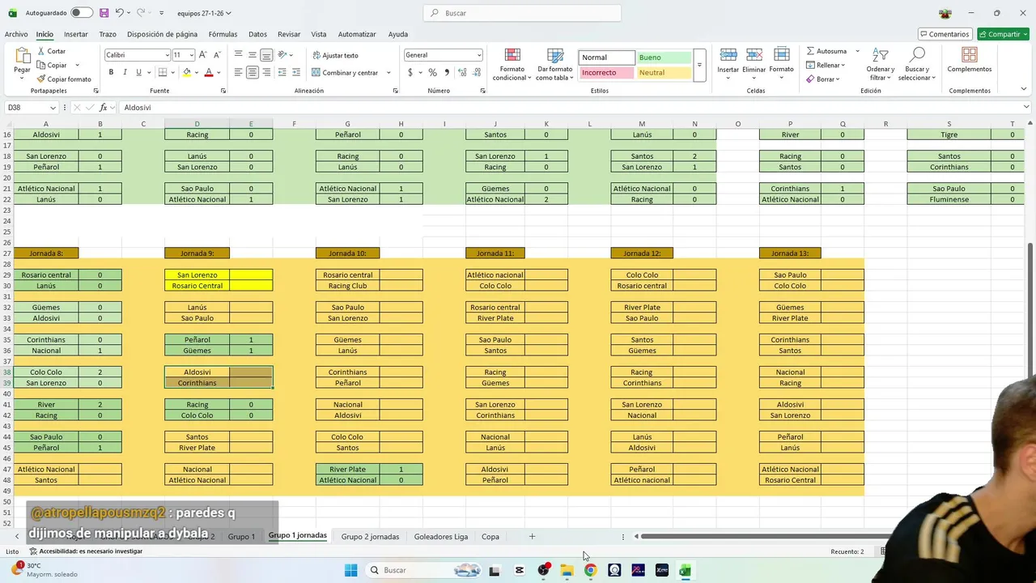This screenshot has height=583, width=1036.
Task: Align text to the right
Action: pos(267,72)
